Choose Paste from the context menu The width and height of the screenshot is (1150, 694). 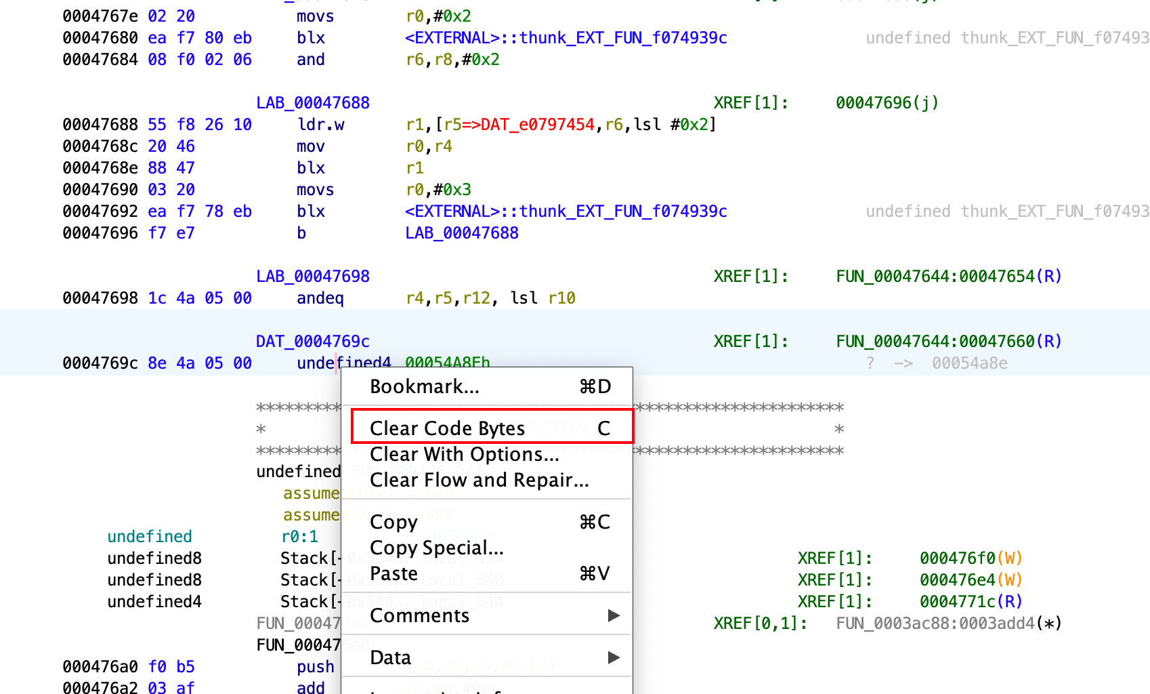point(487,573)
